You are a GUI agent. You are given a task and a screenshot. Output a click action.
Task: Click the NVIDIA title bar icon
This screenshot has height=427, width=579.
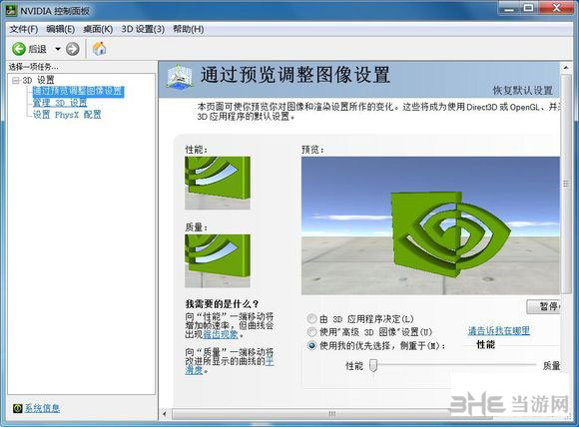[11, 10]
